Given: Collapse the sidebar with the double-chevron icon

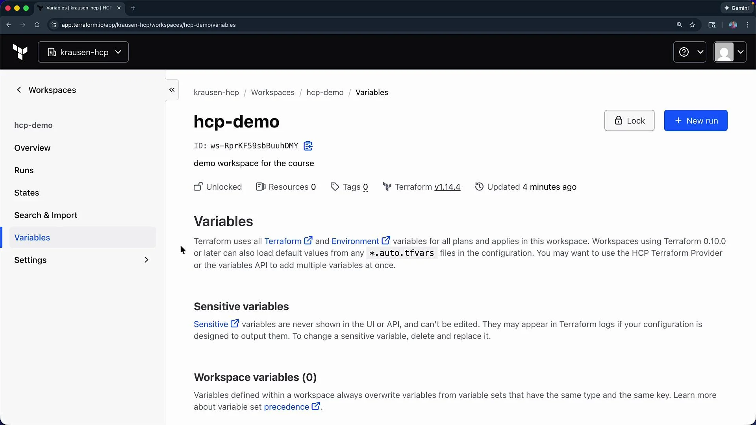Looking at the screenshot, I should tap(172, 90).
